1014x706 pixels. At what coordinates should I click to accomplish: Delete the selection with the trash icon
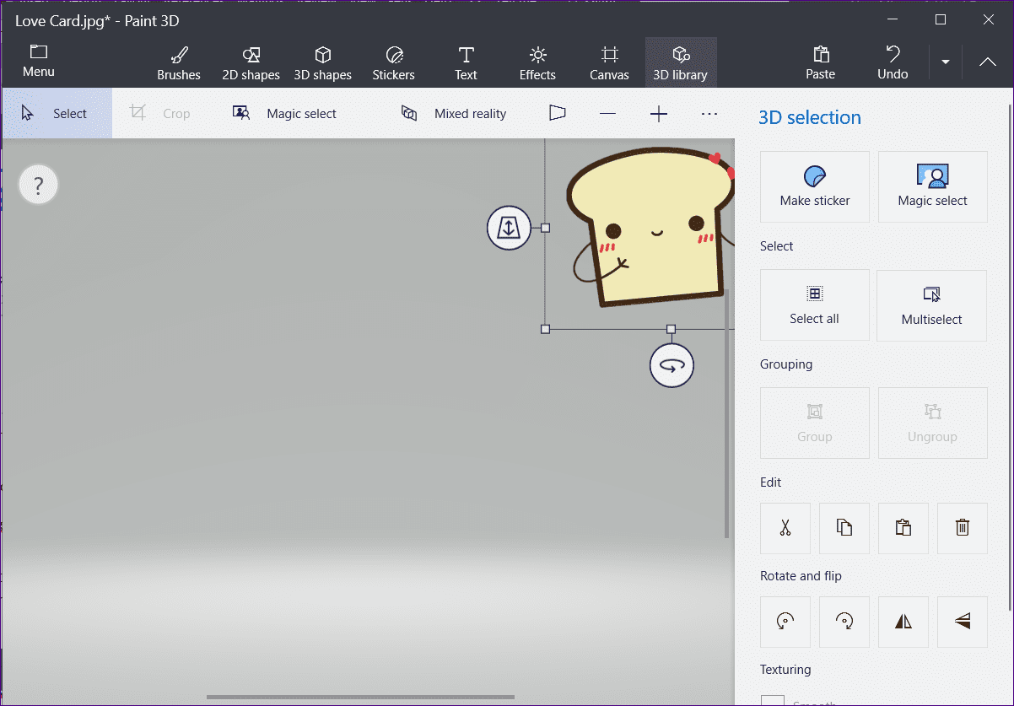pyautogui.click(x=963, y=528)
